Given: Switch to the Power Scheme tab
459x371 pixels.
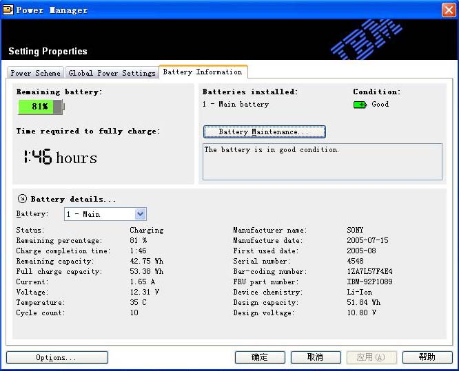Looking at the screenshot, I should [35, 73].
